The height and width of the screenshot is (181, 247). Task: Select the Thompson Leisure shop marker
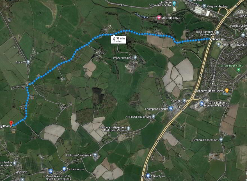170,108
